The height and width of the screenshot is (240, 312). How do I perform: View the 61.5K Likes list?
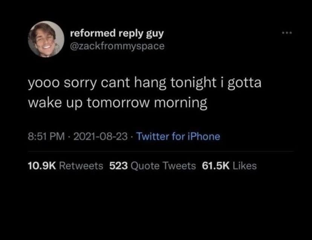(229, 166)
